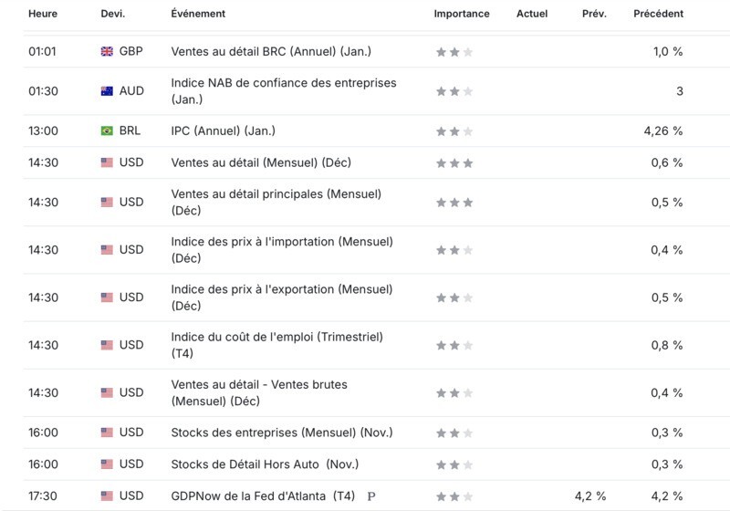Open Indice des prix à l'exportation event
The image size is (730, 511).
coord(282,297)
